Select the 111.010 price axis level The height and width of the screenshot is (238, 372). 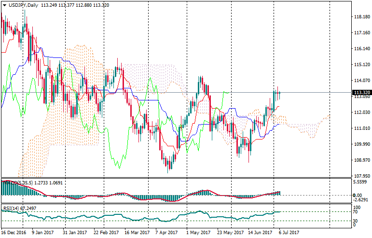361,128
